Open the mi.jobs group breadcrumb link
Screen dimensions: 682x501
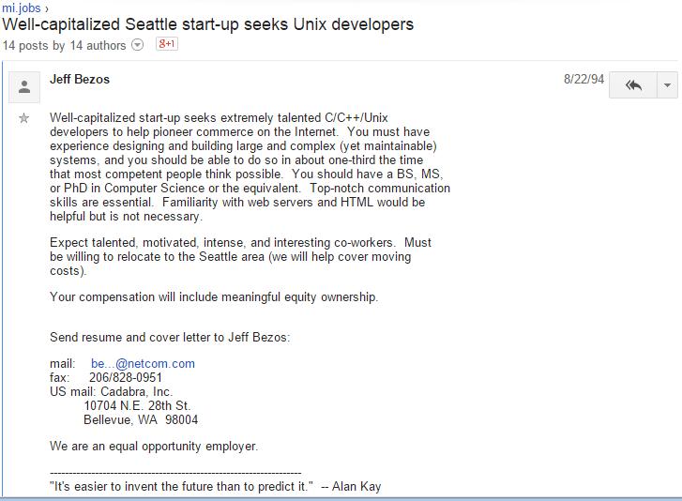[x=19, y=8]
